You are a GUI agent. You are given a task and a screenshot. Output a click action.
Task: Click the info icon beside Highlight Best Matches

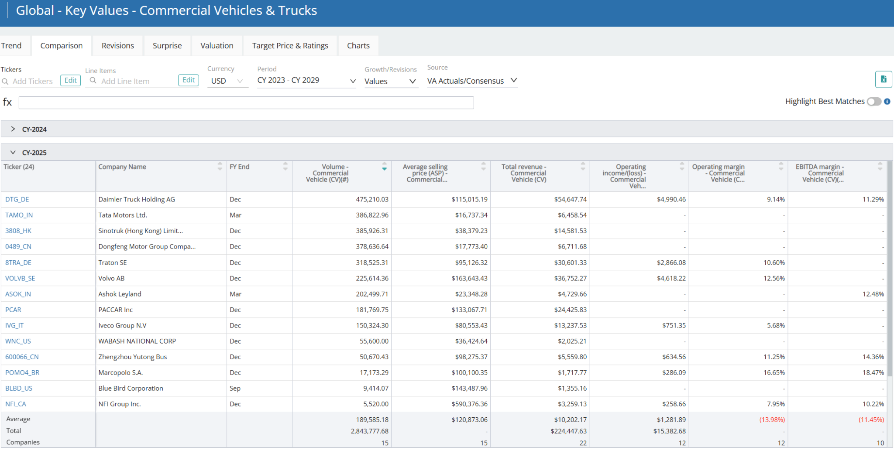[887, 102]
